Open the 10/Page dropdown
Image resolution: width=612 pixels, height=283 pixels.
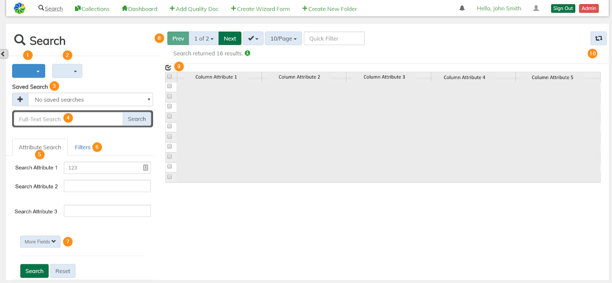pyautogui.click(x=283, y=39)
